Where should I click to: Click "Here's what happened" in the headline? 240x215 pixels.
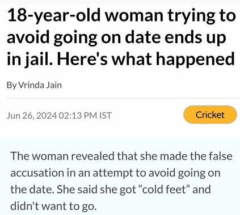[x=145, y=59]
